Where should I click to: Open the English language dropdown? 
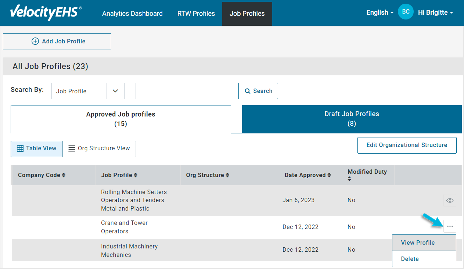pos(380,12)
